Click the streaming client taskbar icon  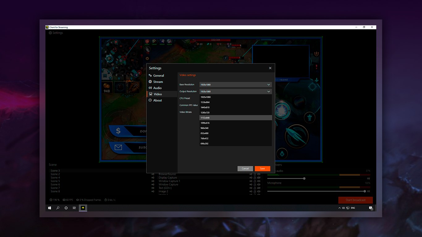click(83, 208)
